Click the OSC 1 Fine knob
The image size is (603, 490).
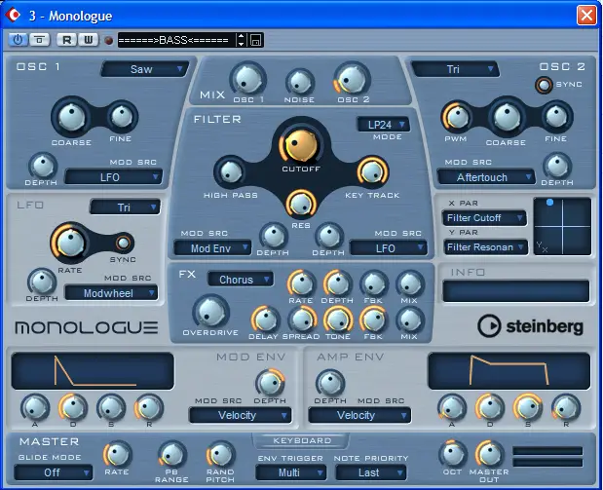tap(122, 116)
